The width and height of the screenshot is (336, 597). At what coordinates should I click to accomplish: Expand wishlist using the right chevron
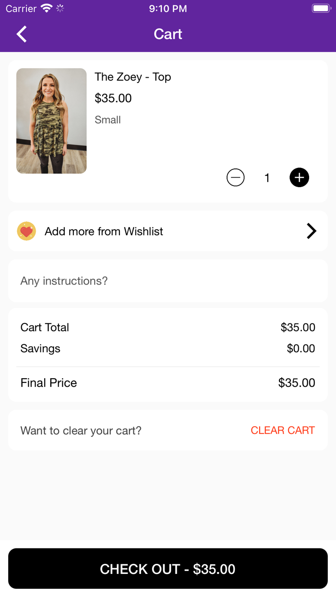(312, 231)
